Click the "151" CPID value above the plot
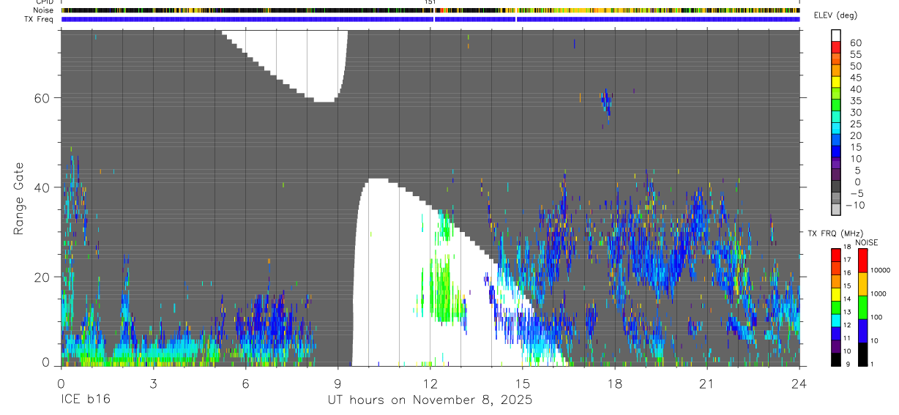This screenshot has height=415, width=899. pos(430,2)
